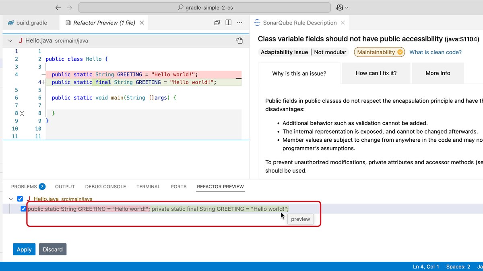This screenshot has width=483, height=271.
Task: Open the DEBUG CONSOLE panel
Action: (x=105, y=187)
